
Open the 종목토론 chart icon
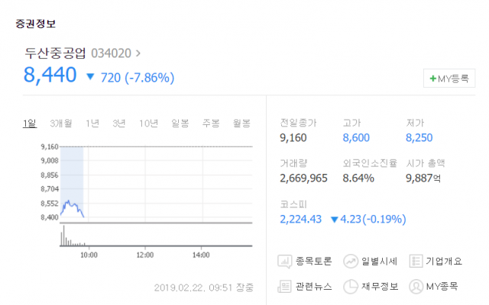(x=284, y=261)
